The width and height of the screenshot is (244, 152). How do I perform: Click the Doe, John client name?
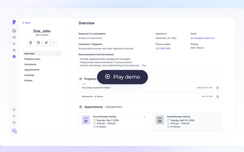[42, 31]
